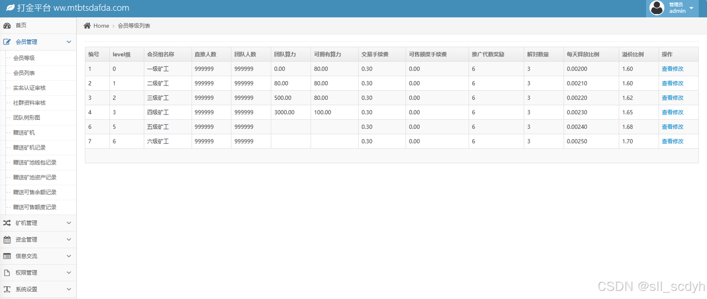Click the Home house icon in breadcrumb
This screenshot has width=707, height=299.
coord(87,26)
